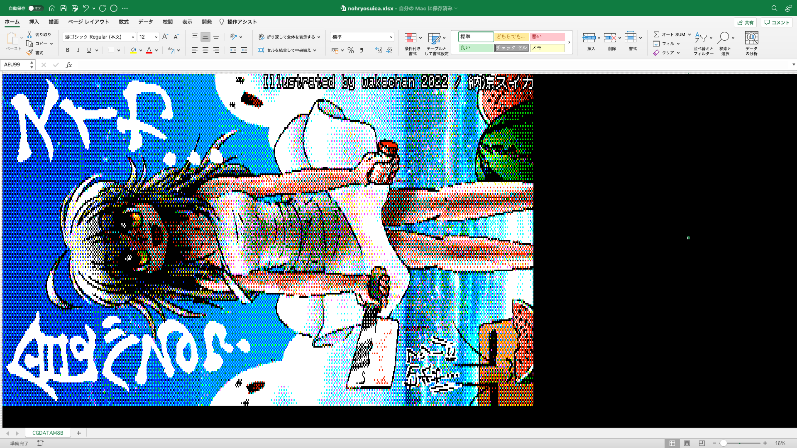Click セルを結合して中央揃え merge button
Viewport: 797px width, 448px height.
click(287, 50)
